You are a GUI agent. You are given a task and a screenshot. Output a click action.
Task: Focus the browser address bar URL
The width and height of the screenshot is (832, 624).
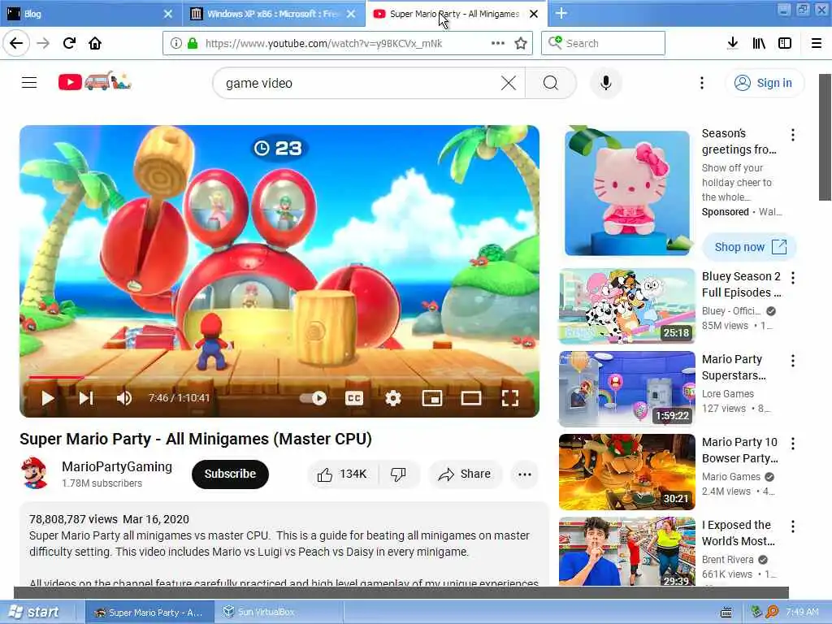[323, 44]
